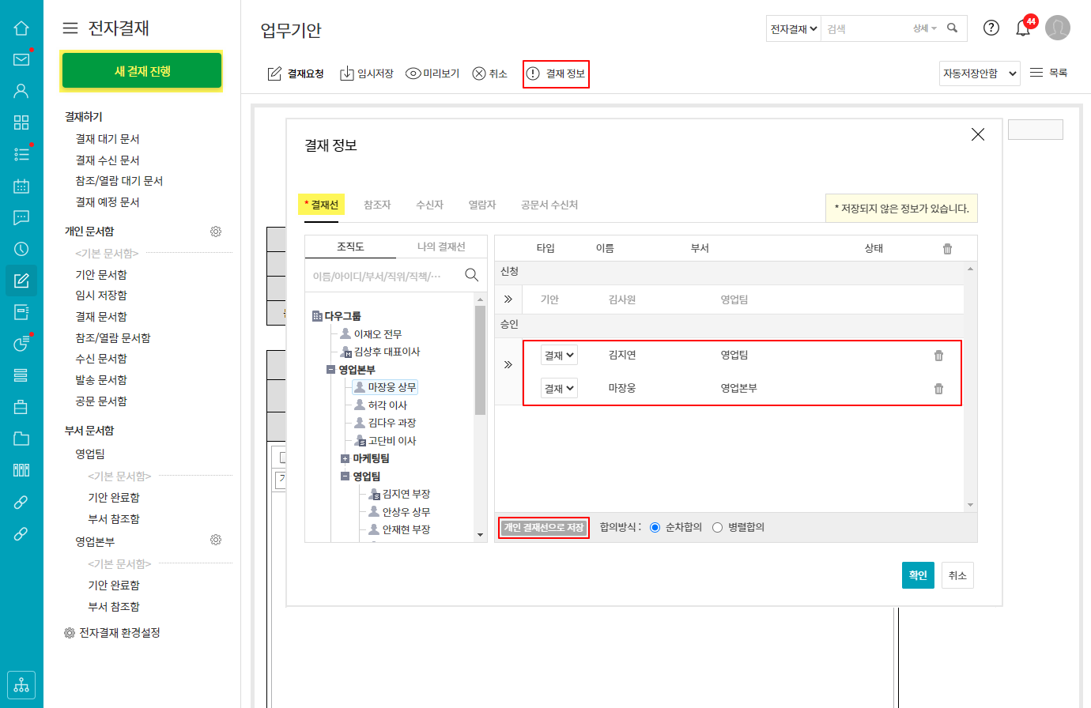Click the organization search magnifier icon
This screenshot has height=708, width=1091.
471,275
